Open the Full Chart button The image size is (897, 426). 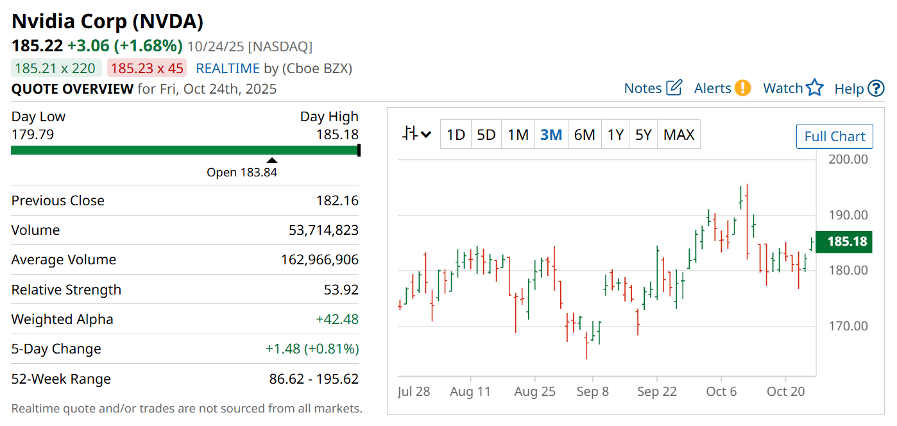tap(834, 136)
